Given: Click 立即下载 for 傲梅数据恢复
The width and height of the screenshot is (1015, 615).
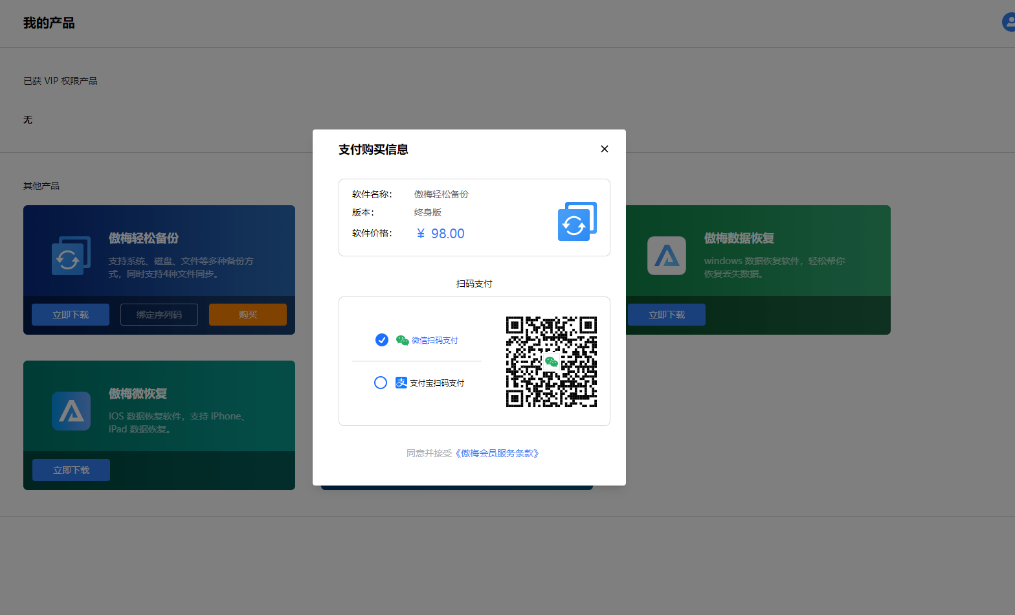Looking at the screenshot, I should (667, 315).
